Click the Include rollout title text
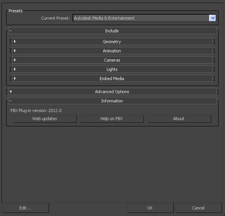 [112, 31]
